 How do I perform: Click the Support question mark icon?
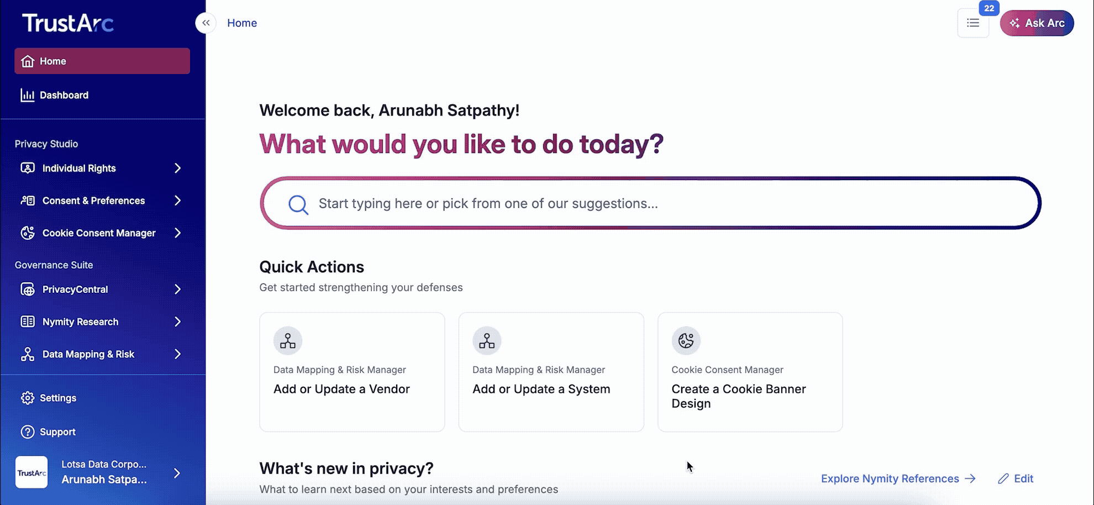tap(27, 432)
